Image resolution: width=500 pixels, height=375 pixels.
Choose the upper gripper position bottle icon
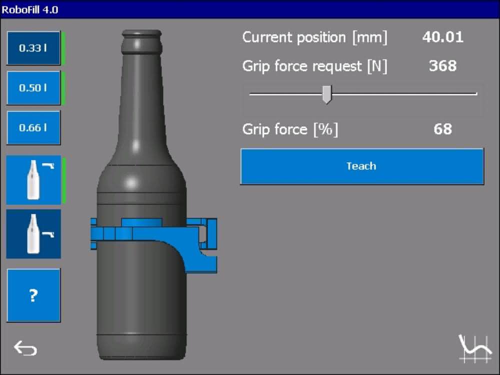pos(33,180)
